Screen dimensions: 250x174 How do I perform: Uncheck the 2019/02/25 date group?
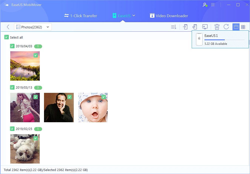click(12, 129)
